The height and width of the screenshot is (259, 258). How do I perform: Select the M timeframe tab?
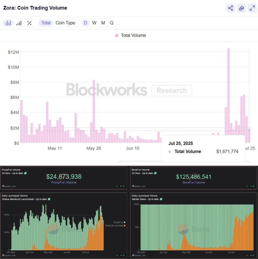click(x=103, y=23)
